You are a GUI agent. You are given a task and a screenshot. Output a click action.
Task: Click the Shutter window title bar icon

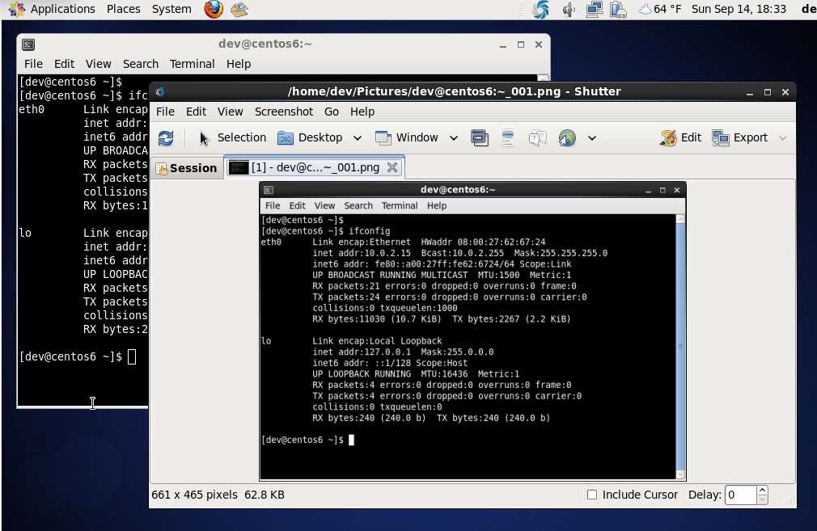[x=160, y=91]
